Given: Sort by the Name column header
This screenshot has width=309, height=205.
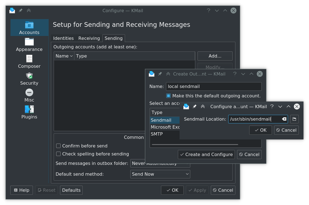Looking at the screenshot, I should click(x=64, y=56).
